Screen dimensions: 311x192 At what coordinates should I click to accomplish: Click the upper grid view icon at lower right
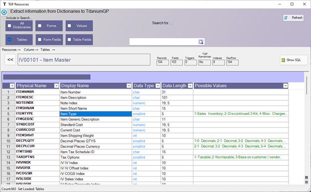[x=307, y=178]
